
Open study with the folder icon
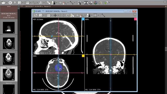pyautogui.click(x=3, y=3)
